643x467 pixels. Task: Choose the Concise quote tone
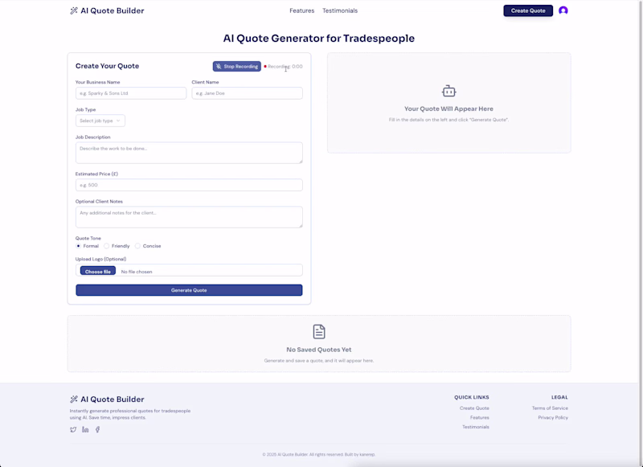138,246
